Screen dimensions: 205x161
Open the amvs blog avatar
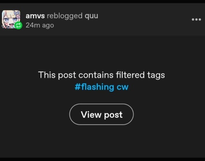point(11,19)
